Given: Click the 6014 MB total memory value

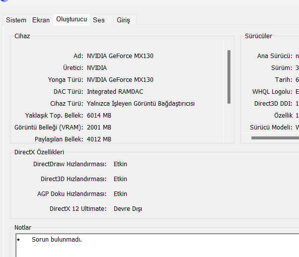Looking at the screenshot, I should click(99, 116).
